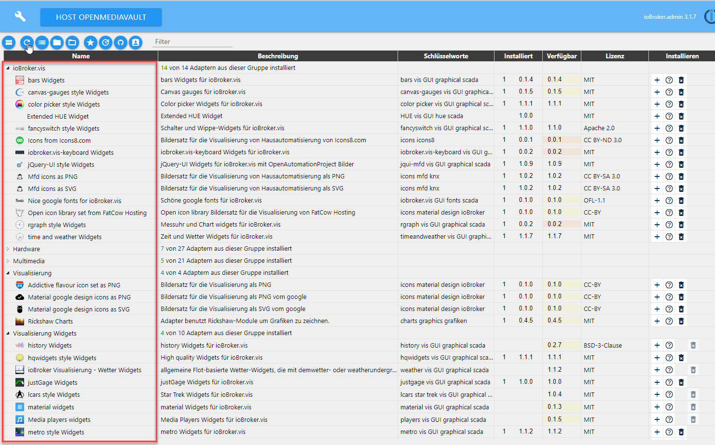Switch to list view mode
Image resolution: width=715 pixels, height=445 pixels.
pyautogui.click(x=42, y=42)
